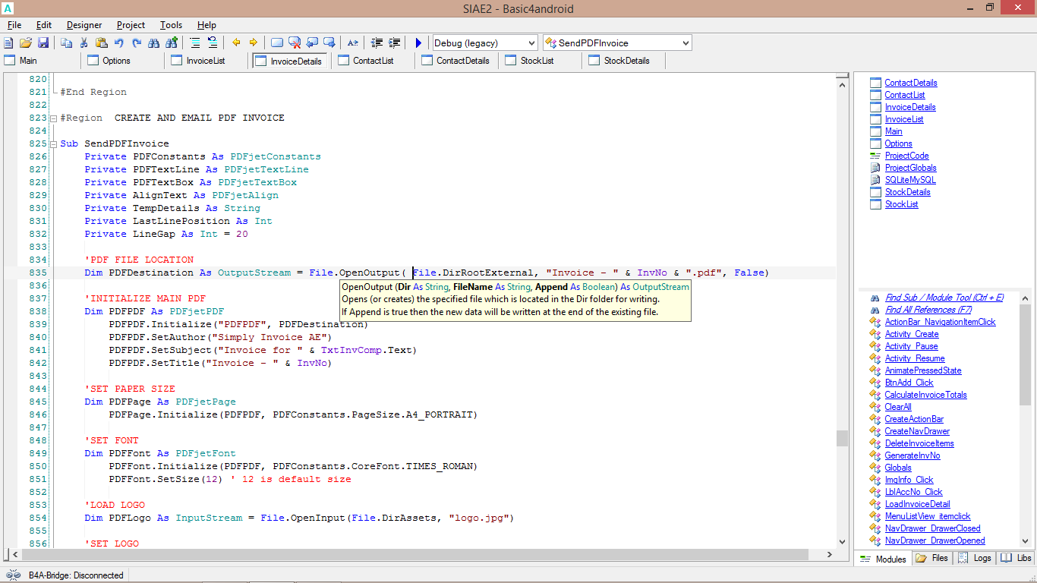Switch to the ContactList module tab
1037x583 pixels.
(x=374, y=61)
